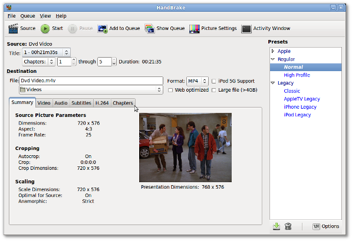Switch to the Video tab
This screenshot has width=352, height=241.
(44, 103)
